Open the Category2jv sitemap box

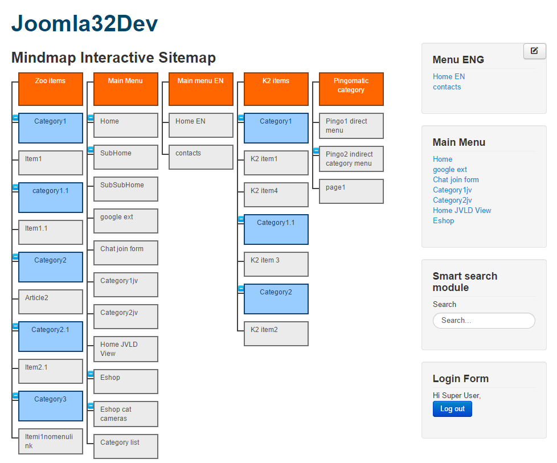coord(126,317)
